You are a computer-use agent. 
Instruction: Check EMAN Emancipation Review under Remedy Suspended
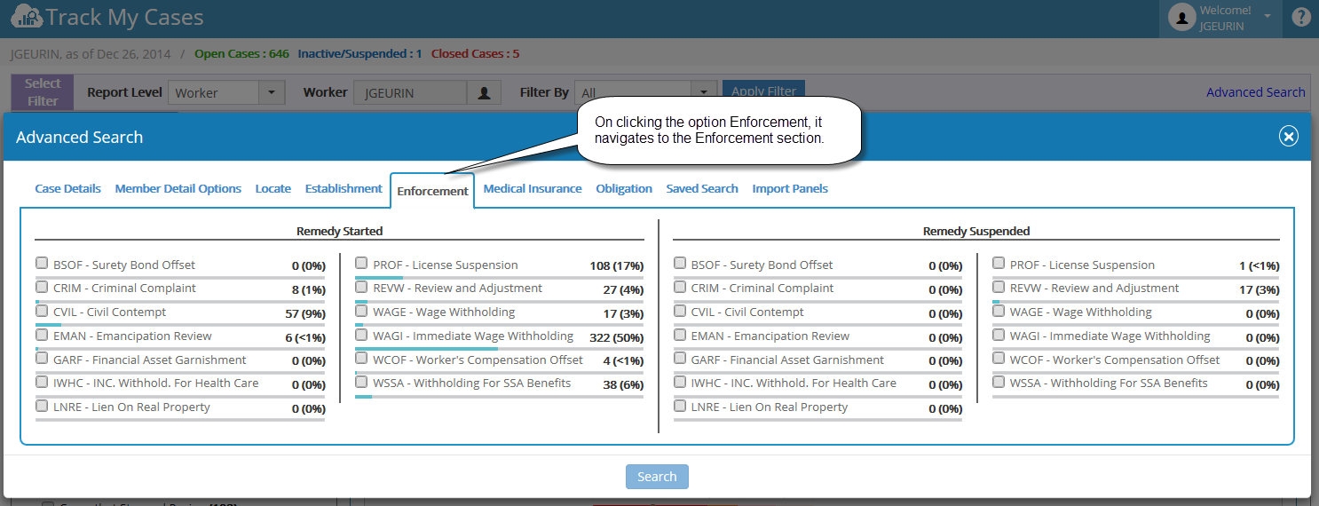click(x=680, y=335)
